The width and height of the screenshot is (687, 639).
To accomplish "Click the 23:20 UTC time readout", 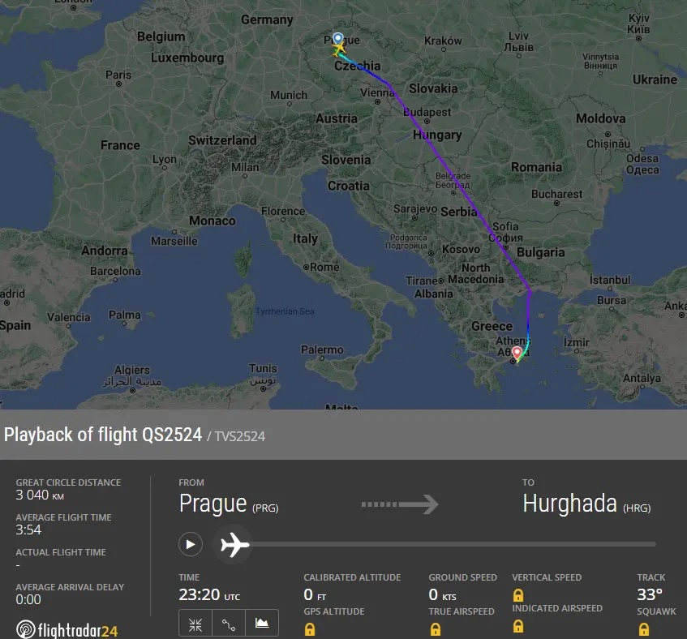I will click(209, 594).
